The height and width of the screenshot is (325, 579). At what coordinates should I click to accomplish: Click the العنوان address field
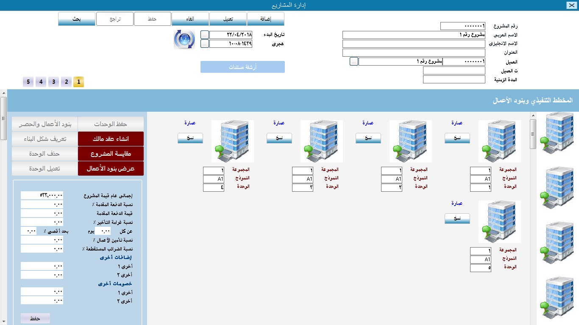coord(414,52)
